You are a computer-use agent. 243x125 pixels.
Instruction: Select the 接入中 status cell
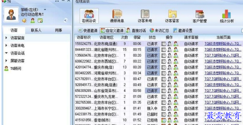[152, 108]
